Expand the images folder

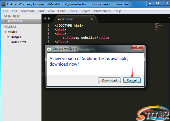(x=9, y=37)
